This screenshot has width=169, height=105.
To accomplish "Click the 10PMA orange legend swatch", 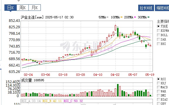I will click(x=121, y=17).
